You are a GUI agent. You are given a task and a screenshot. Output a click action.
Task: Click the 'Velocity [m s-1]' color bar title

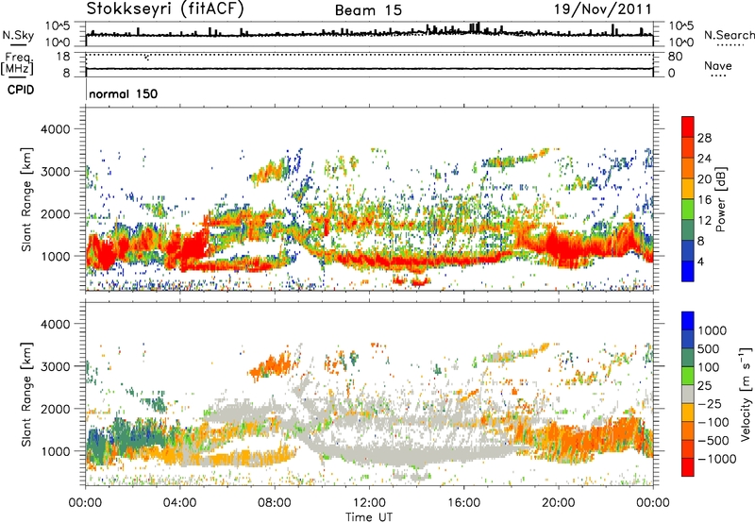click(746, 394)
